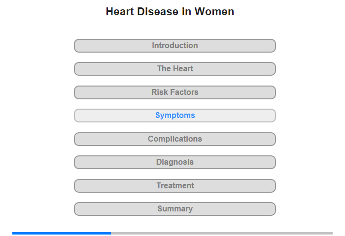
Task: Click the blue Symptoms label text
Action: [x=175, y=115]
